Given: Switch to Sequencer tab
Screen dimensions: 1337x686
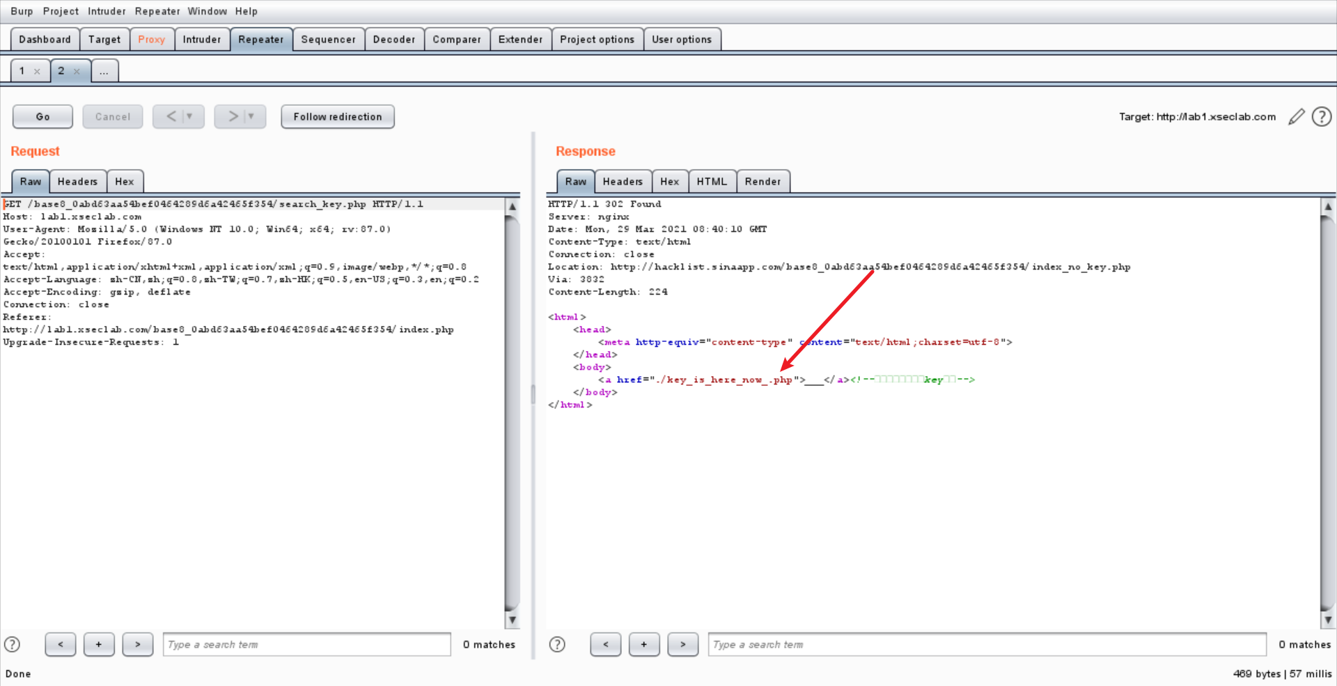Looking at the screenshot, I should pyautogui.click(x=328, y=39).
